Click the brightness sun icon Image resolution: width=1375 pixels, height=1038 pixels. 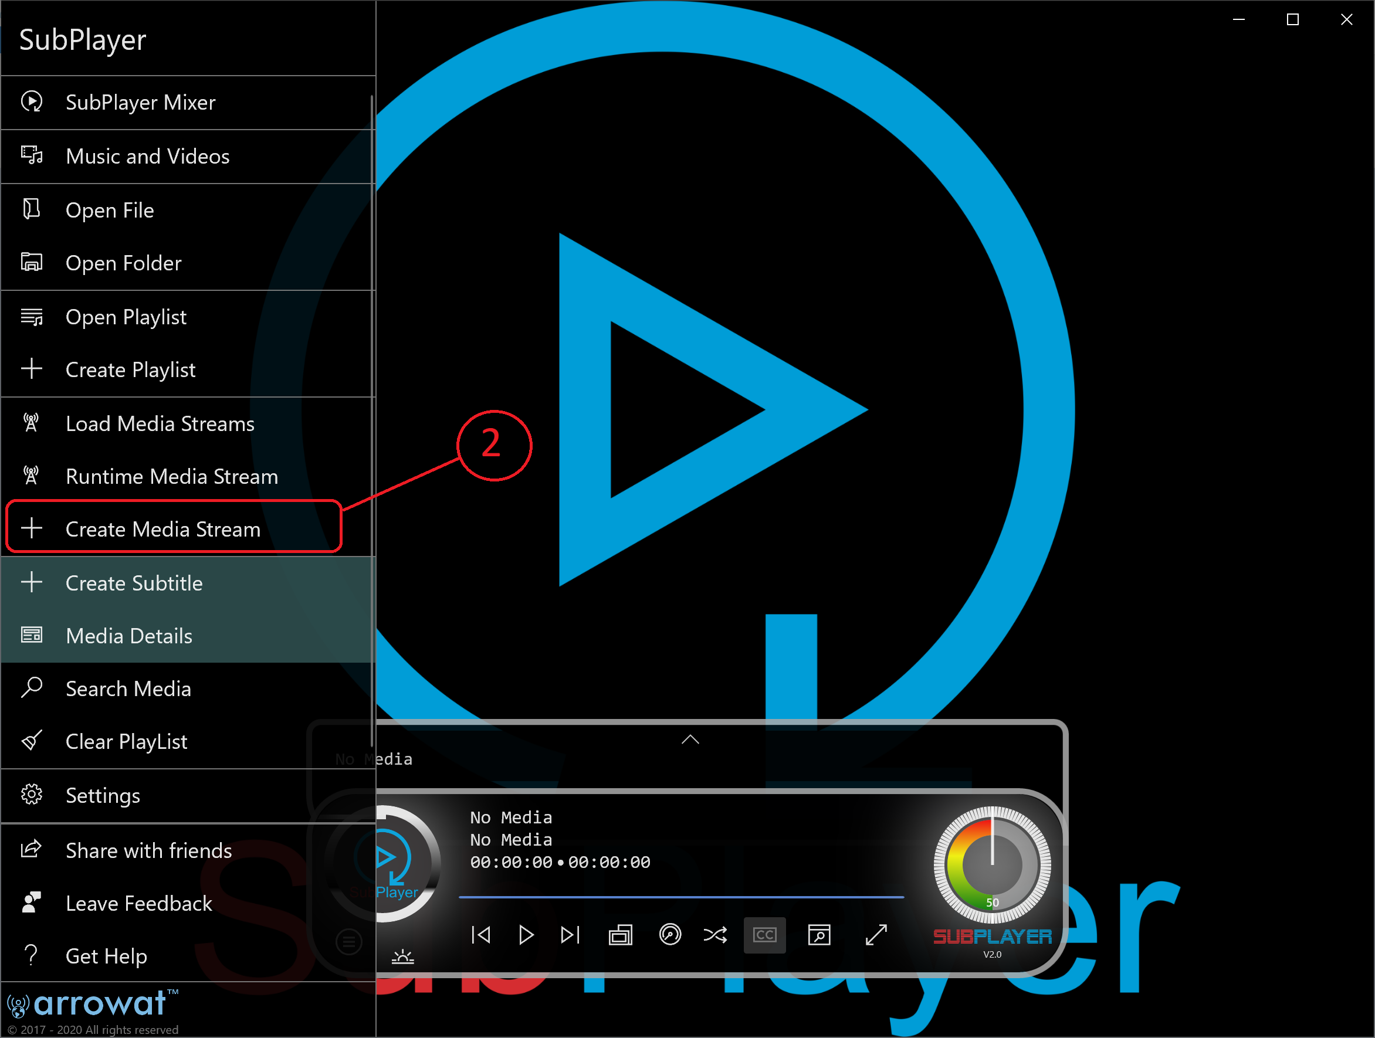pos(403,957)
